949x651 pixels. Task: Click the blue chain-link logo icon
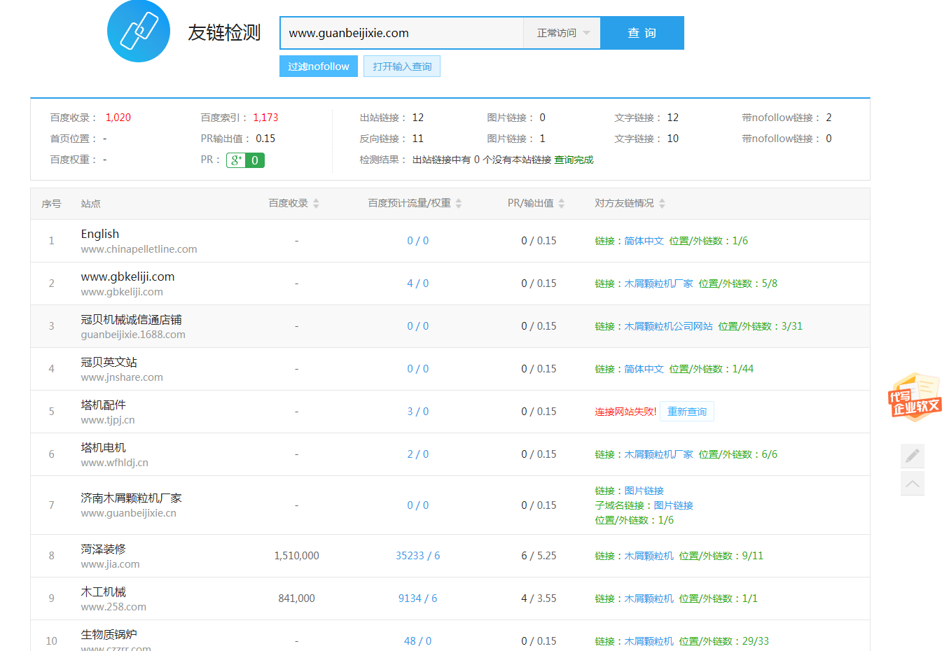139,31
